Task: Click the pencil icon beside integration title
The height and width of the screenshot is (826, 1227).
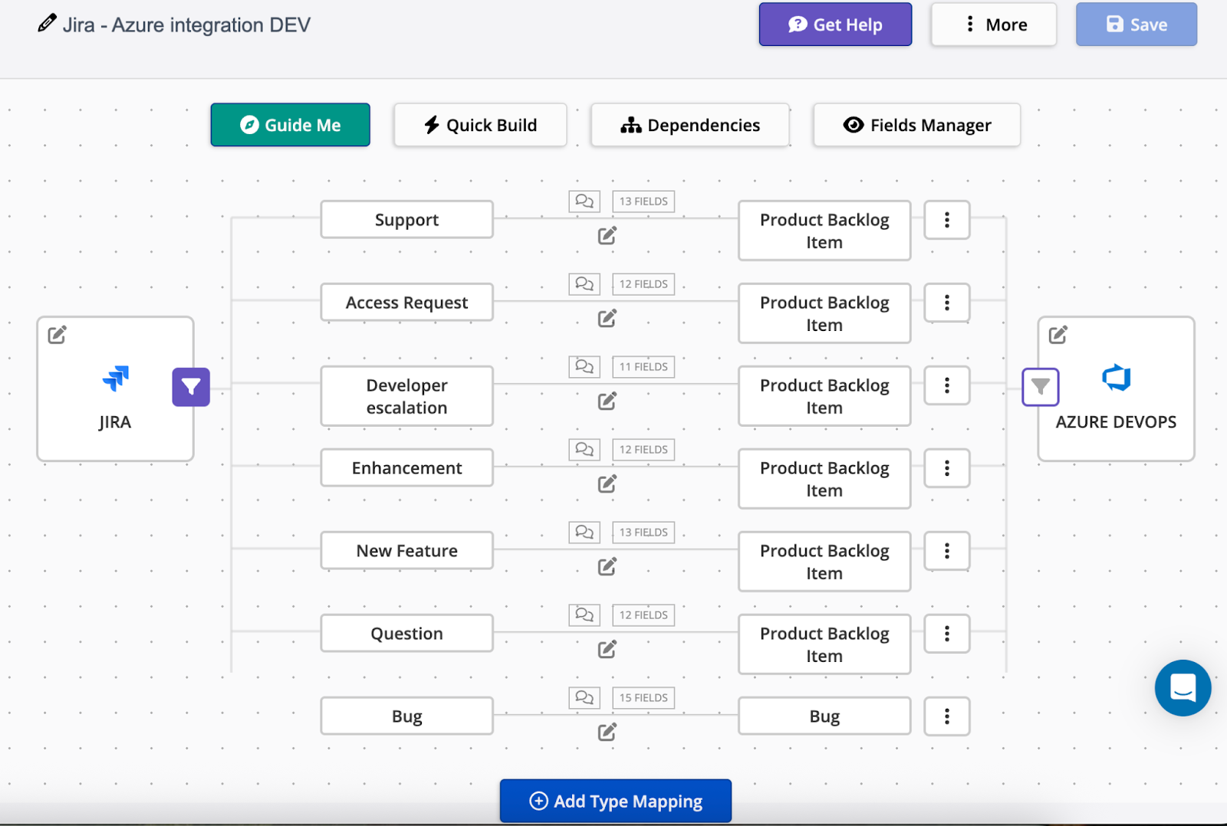Action: 47,23
